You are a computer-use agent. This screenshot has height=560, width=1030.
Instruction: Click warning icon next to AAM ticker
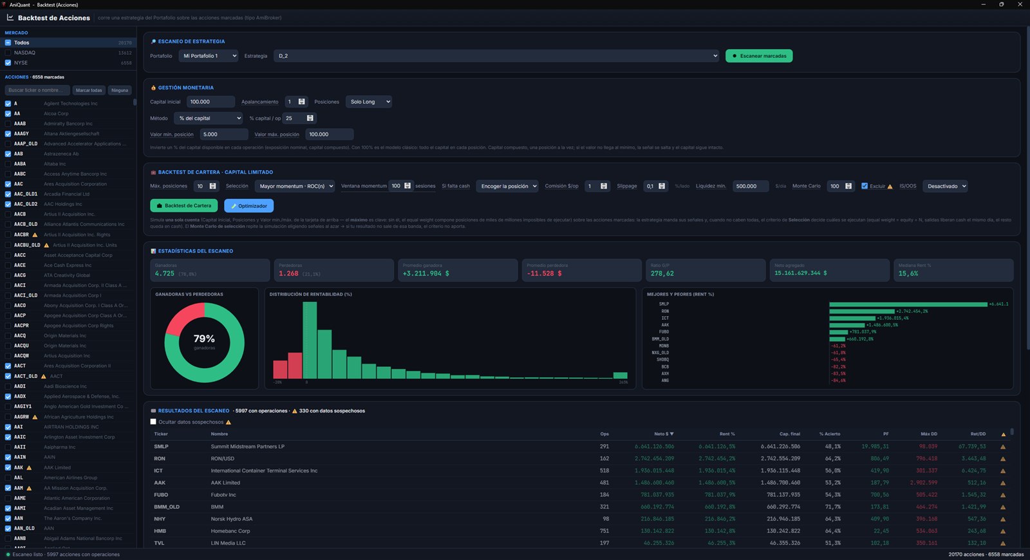(x=29, y=488)
